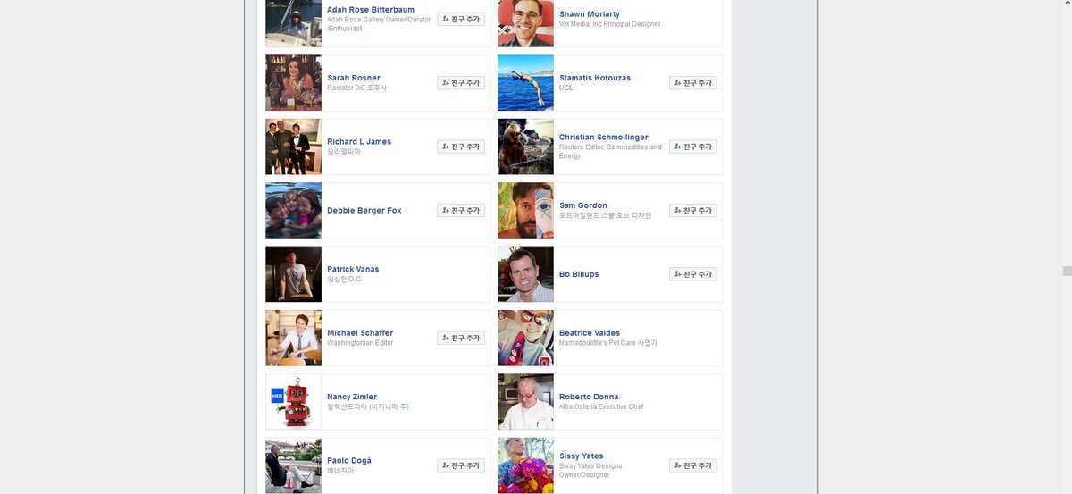Open Sam Gordon profile name link
This screenshot has height=494, width=1072.
tap(583, 205)
